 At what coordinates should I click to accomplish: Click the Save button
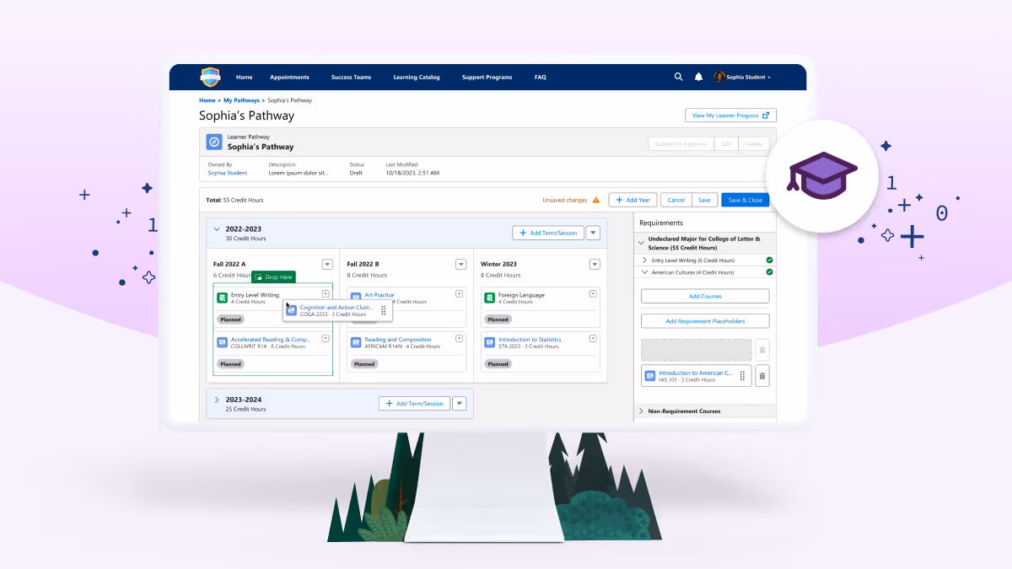(704, 200)
